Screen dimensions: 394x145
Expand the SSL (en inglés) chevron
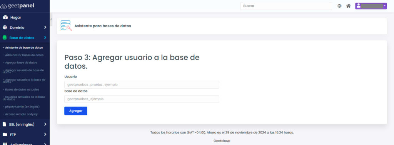coord(45,124)
